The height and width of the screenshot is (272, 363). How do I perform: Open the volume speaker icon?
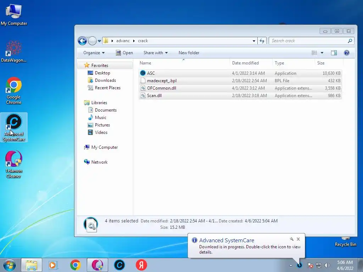(x=327, y=265)
